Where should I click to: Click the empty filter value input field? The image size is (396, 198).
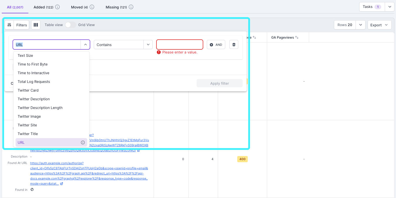point(179,44)
